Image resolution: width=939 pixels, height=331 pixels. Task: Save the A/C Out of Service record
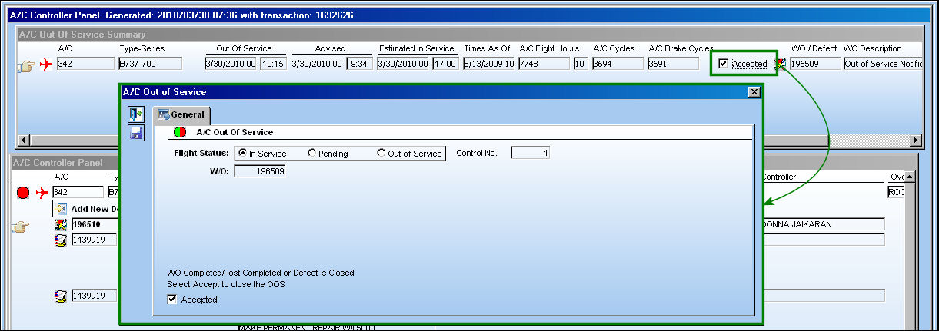(135, 133)
